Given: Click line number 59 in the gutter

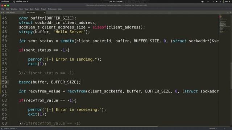Looking at the screenshot, I should click(4, 82).
